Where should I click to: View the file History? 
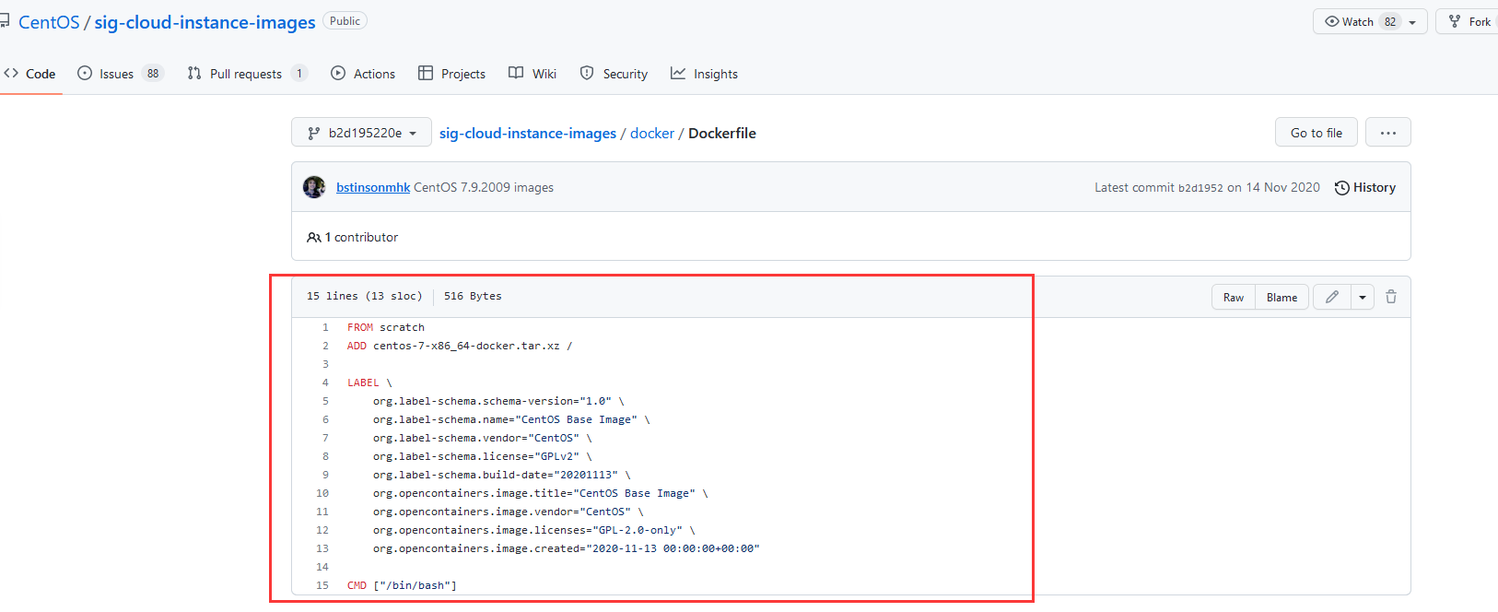point(1365,187)
